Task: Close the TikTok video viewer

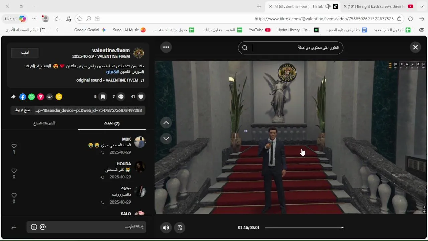Action: point(415,47)
